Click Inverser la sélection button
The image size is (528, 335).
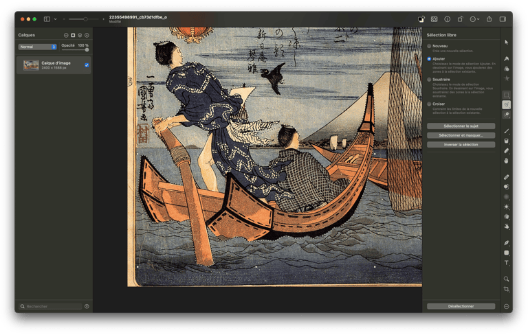tap(461, 145)
